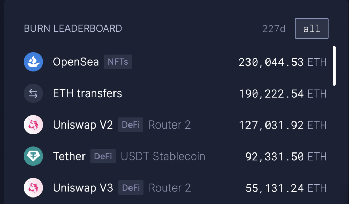Click the NFTs tag beside OpenSea
Screen dimensions: 349x204
click(118, 62)
